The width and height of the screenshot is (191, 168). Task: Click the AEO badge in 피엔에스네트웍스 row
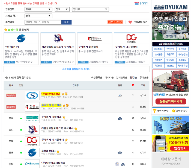(x=117, y=164)
